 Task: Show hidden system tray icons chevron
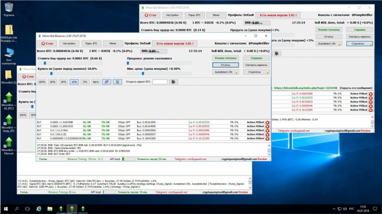click(334, 209)
